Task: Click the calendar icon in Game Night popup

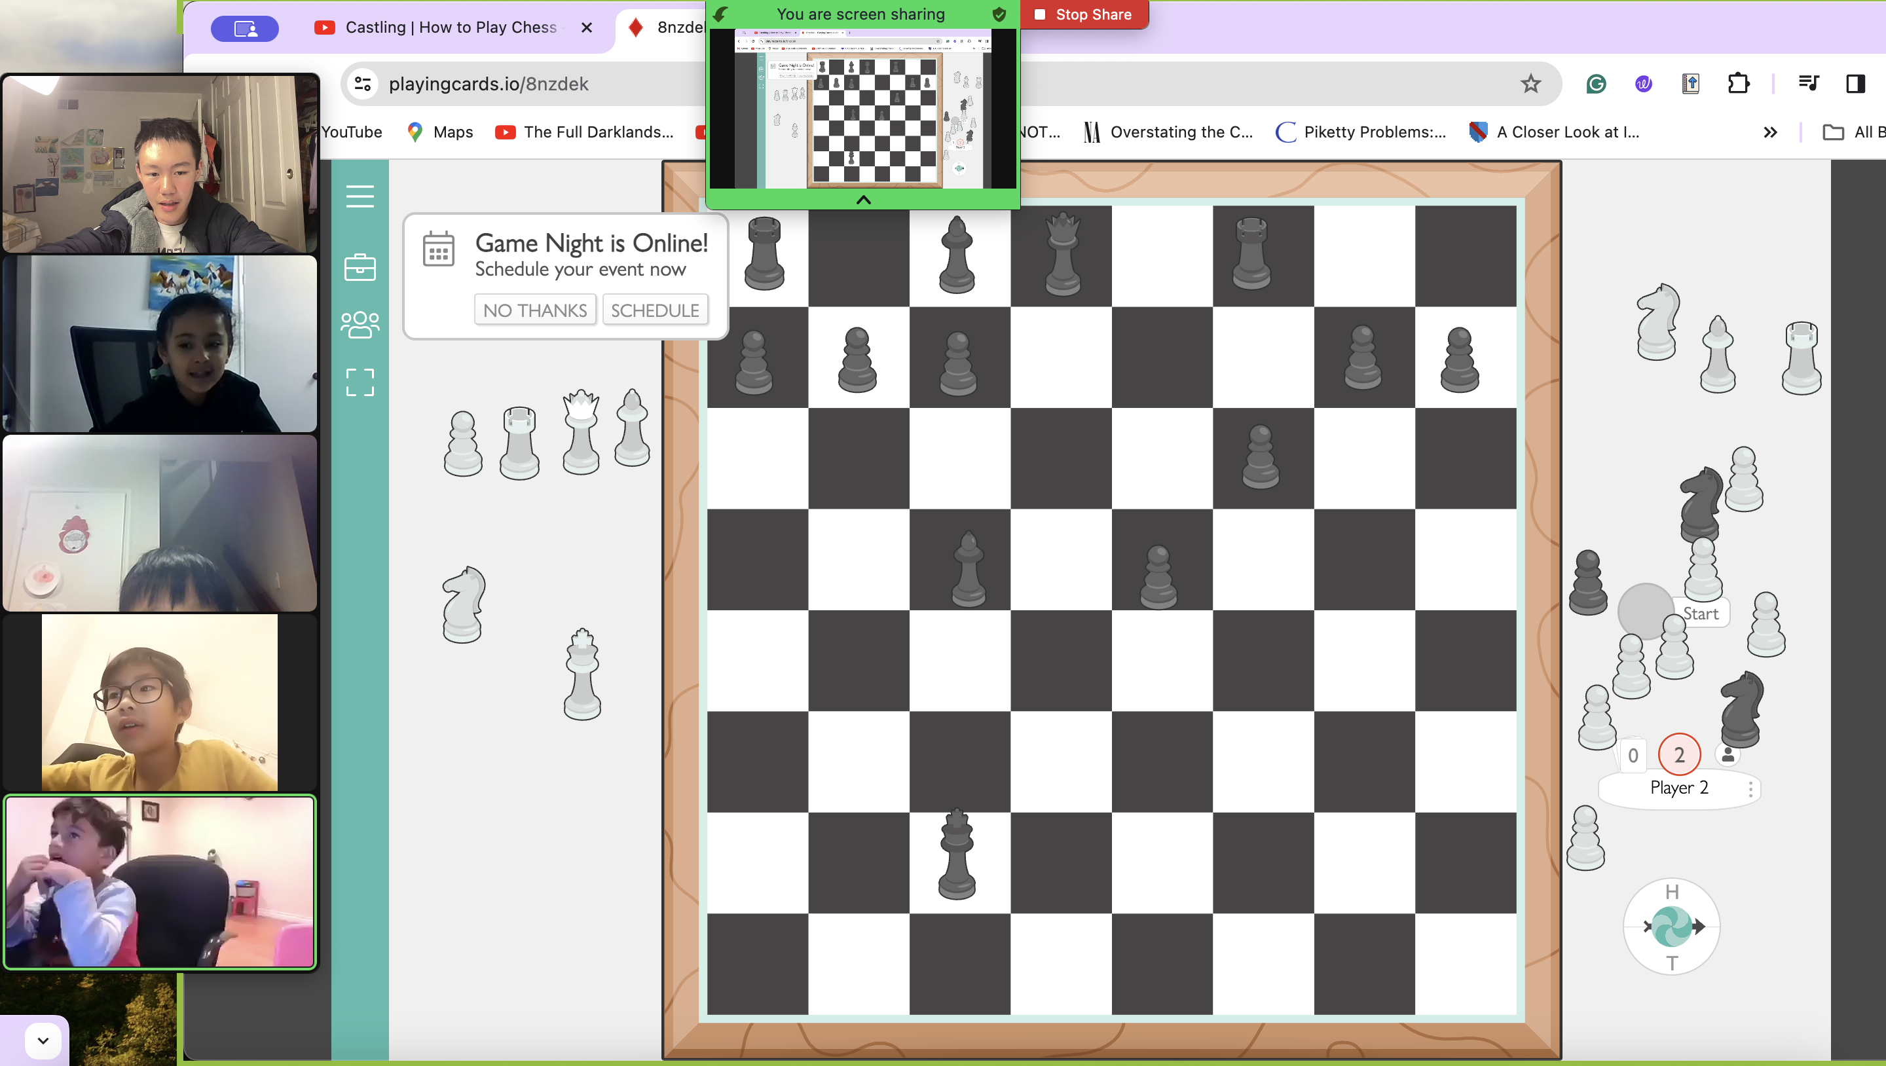Action: pyautogui.click(x=439, y=249)
